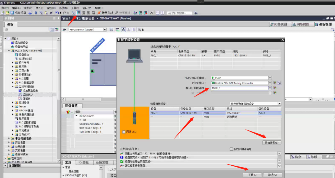335x178 pixels.
Task: Expand 未分组的设备 tree node
Action: click(9, 138)
